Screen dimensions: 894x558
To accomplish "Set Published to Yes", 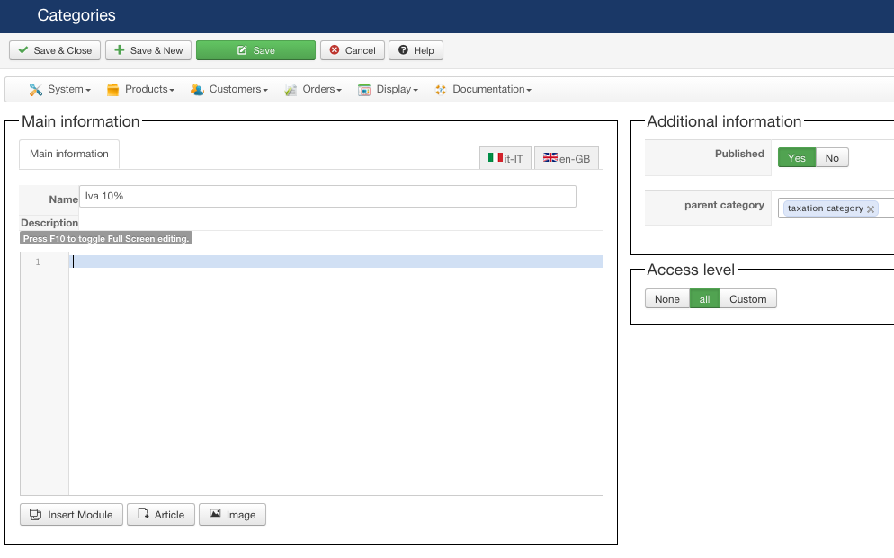I will [x=797, y=158].
